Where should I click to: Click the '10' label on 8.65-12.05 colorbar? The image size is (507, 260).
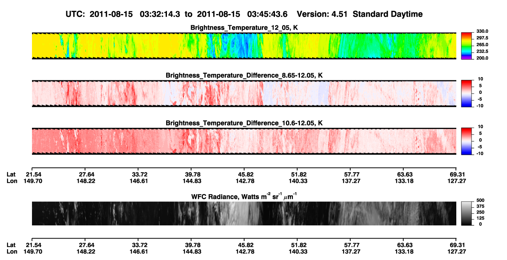481,79
